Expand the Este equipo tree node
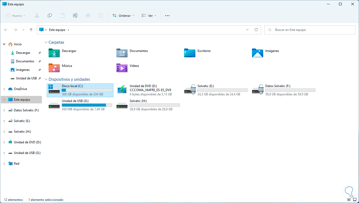 coord(4,100)
